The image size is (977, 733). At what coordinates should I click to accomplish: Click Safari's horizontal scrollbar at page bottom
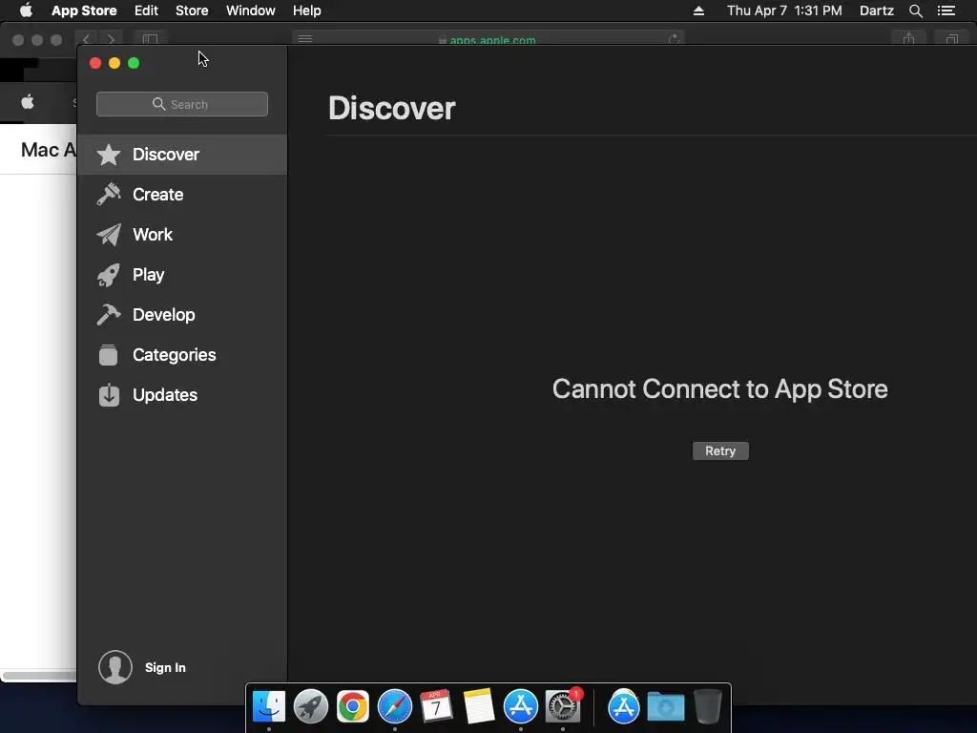pos(38,676)
